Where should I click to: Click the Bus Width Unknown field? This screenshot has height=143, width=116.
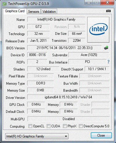click(x=95, y=83)
